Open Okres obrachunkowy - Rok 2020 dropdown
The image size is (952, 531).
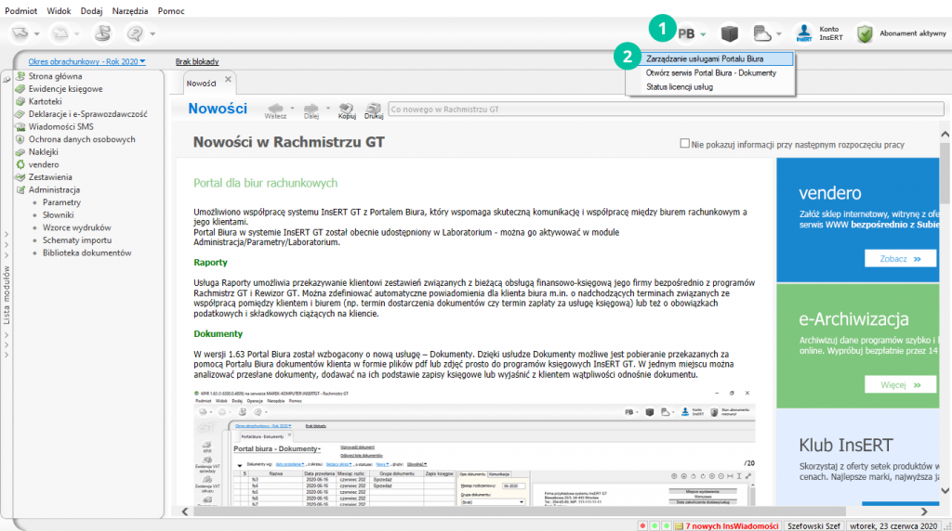tap(86, 62)
